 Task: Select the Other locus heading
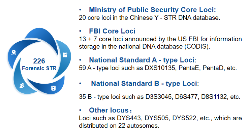tap(111, 110)
